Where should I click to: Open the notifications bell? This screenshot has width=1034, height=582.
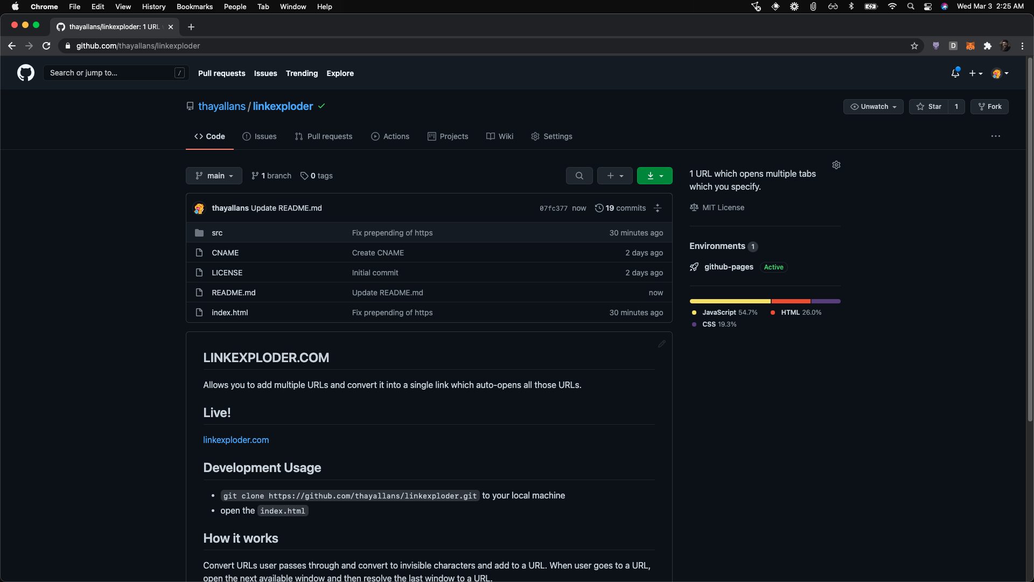955,73
